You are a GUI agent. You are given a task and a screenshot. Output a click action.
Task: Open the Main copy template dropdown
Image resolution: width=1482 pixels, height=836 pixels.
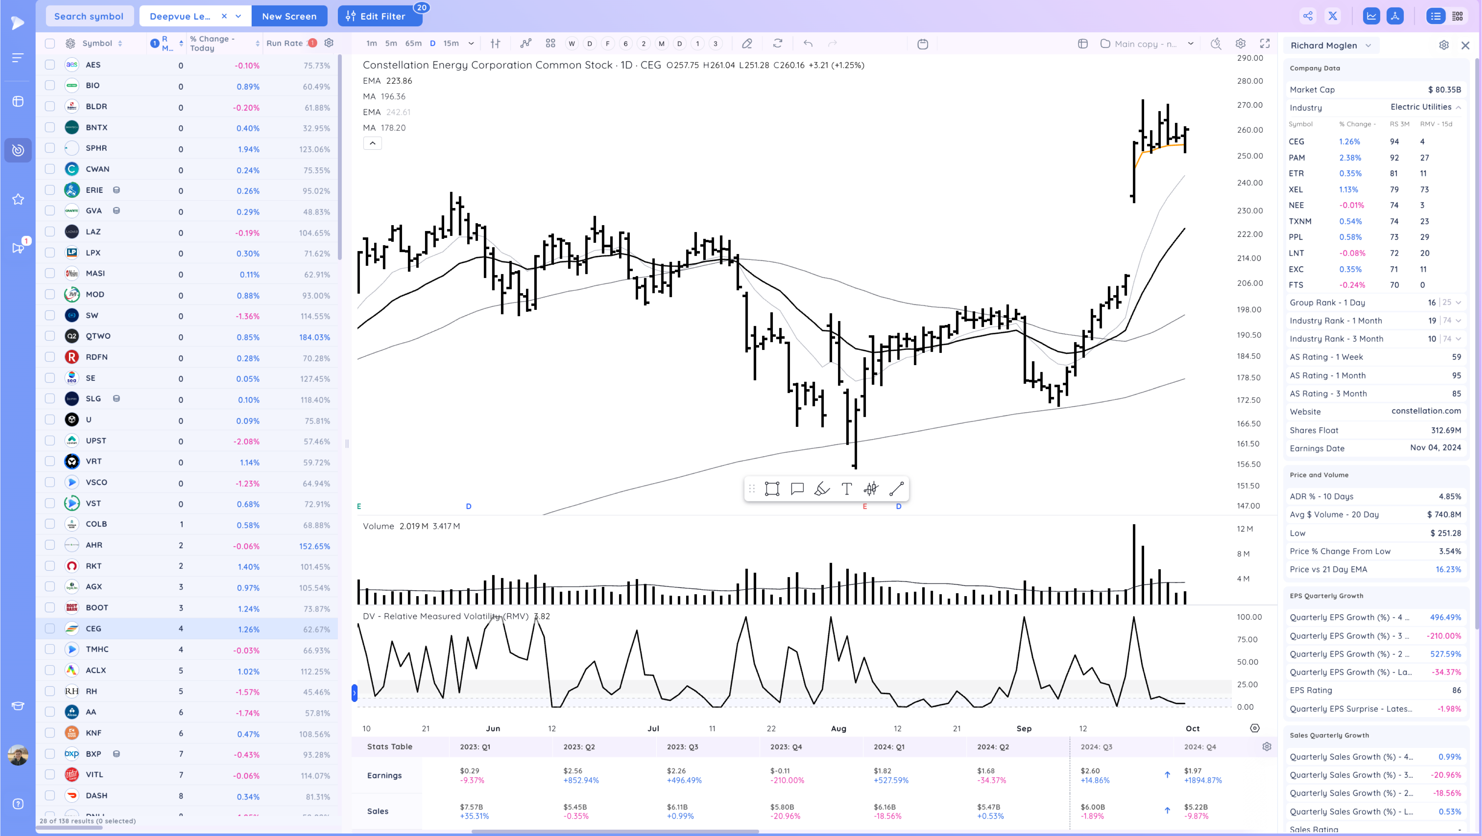1190,44
